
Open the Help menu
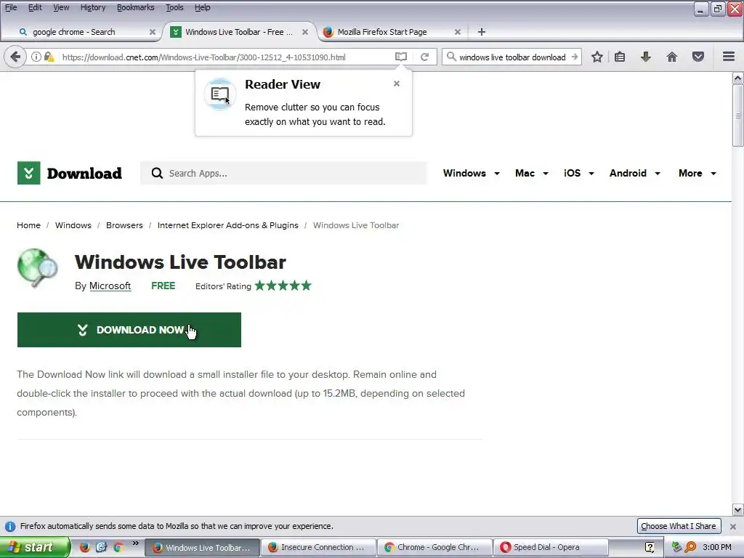tap(202, 7)
